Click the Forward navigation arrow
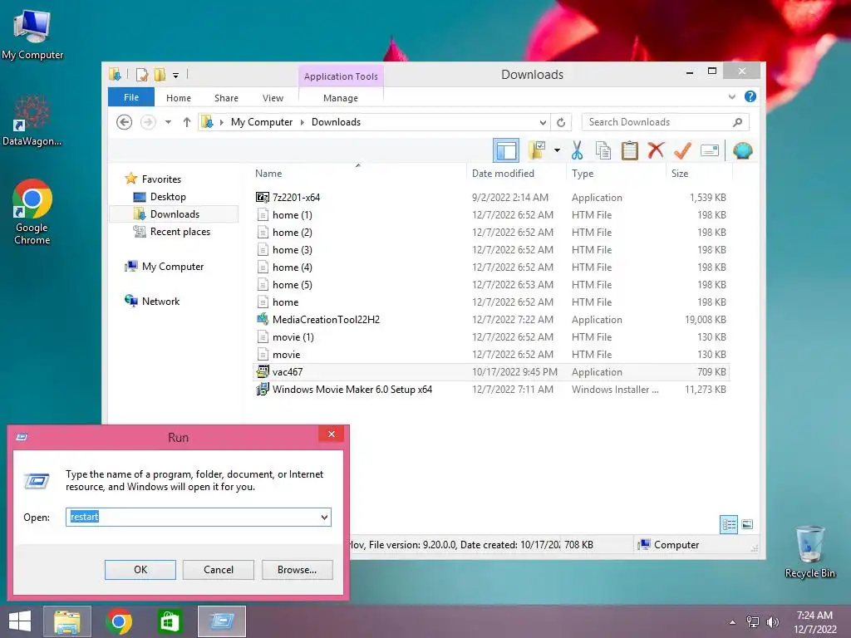The width and height of the screenshot is (851, 638). [x=148, y=122]
